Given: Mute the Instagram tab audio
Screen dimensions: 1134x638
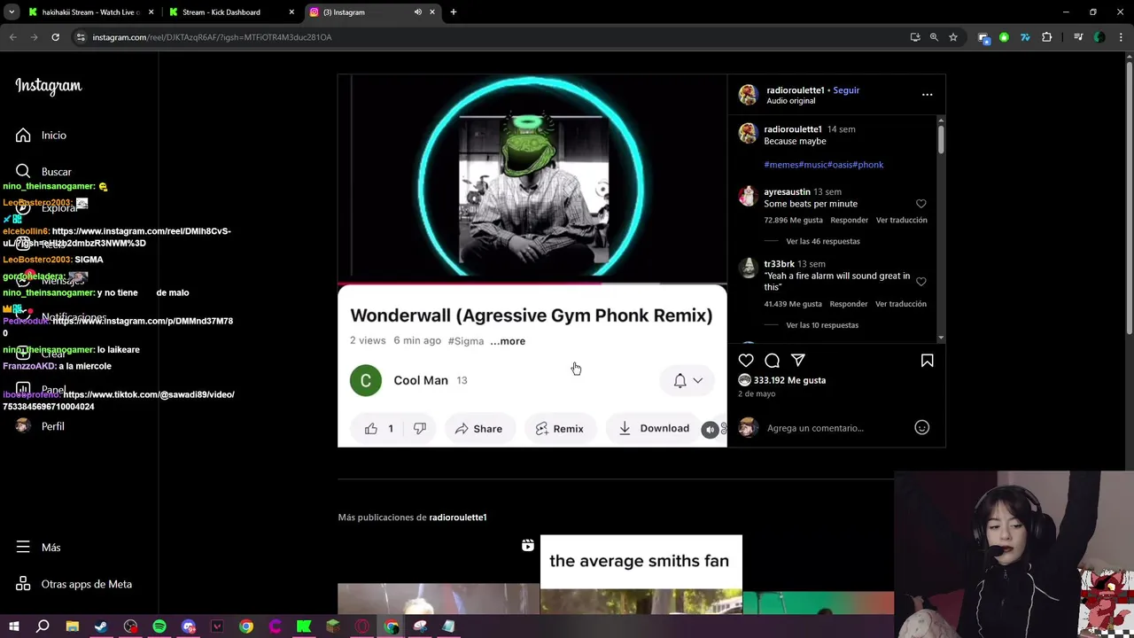Looking at the screenshot, I should click(418, 12).
